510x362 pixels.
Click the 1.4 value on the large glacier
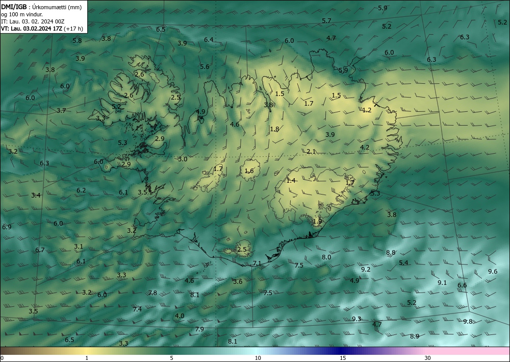point(291,180)
